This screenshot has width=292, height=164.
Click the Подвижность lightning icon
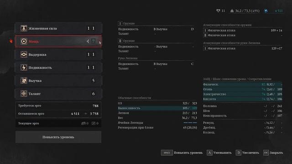[x=24, y=67]
